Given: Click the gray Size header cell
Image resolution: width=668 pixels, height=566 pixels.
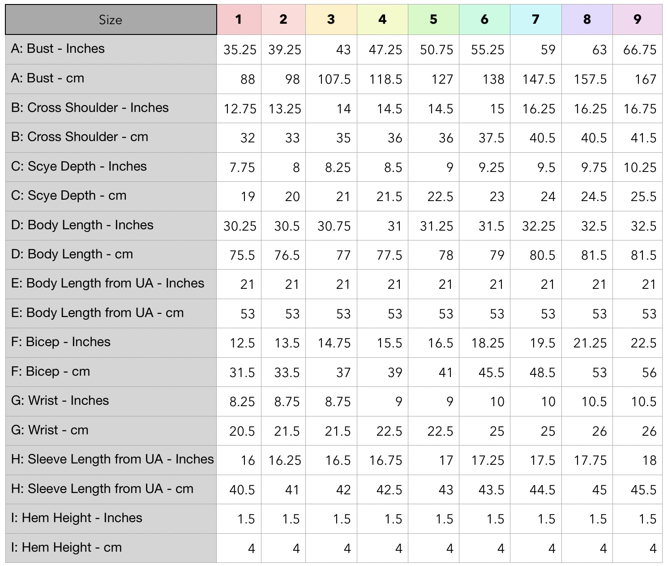Looking at the screenshot, I should tap(111, 20).
